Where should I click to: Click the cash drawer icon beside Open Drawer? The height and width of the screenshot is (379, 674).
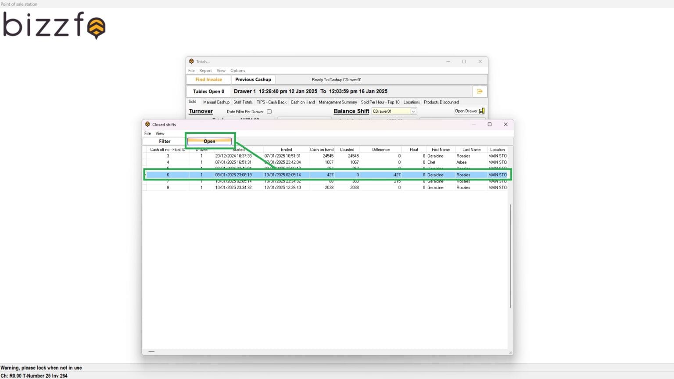481,111
